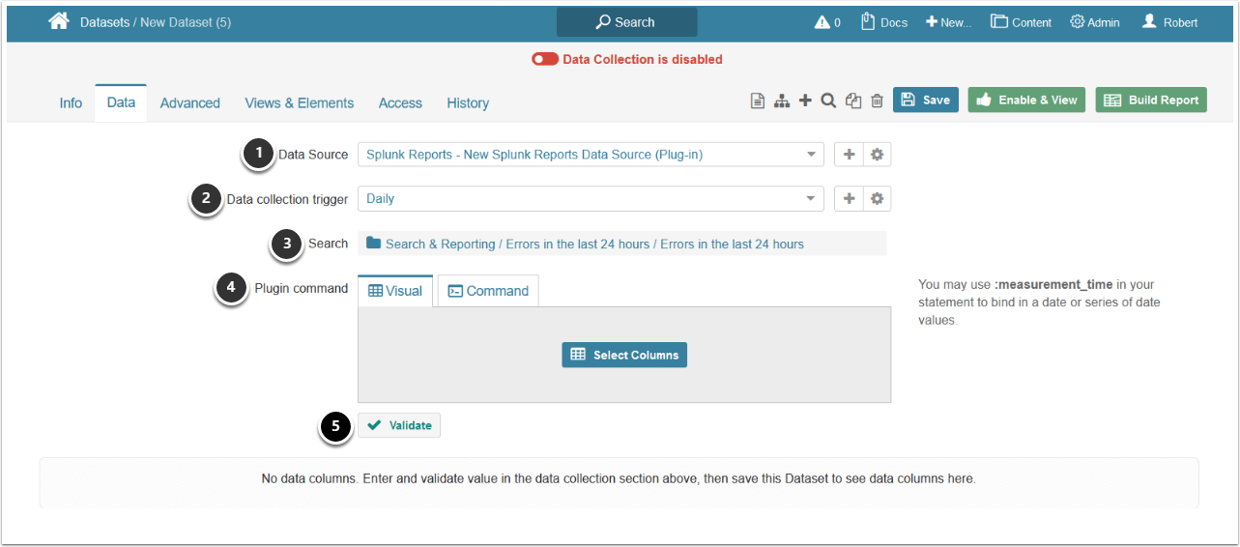The image size is (1240, 547).
Task: Switch to the Info tab
Action: tap(71, 102)
